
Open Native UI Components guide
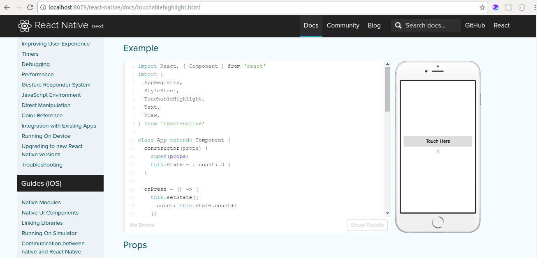click(50, 213)
